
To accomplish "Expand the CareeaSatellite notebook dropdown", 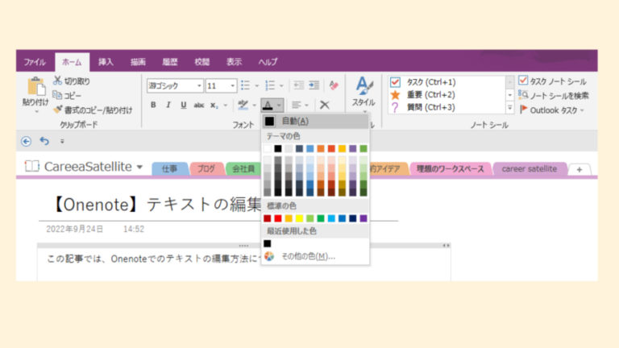I will tap(139, 167).
